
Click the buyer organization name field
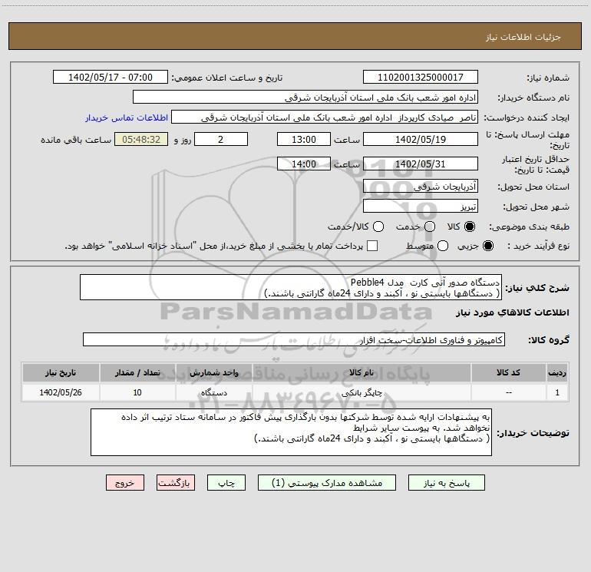point(305,97)
